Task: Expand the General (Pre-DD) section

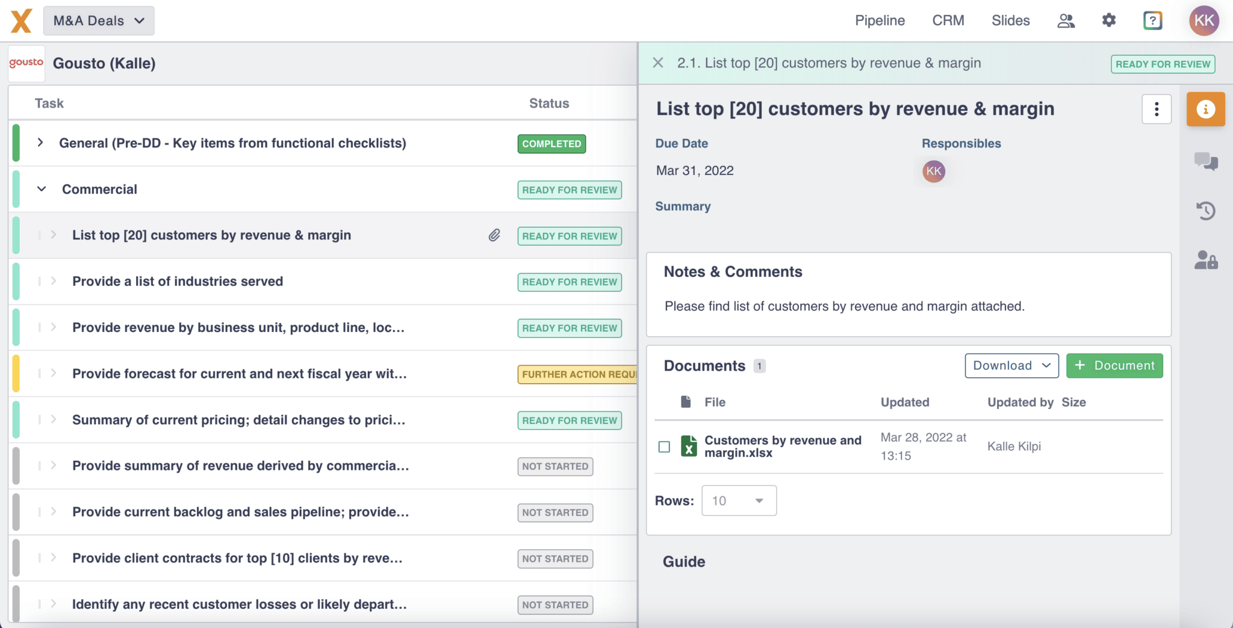Action: (40, 143)
